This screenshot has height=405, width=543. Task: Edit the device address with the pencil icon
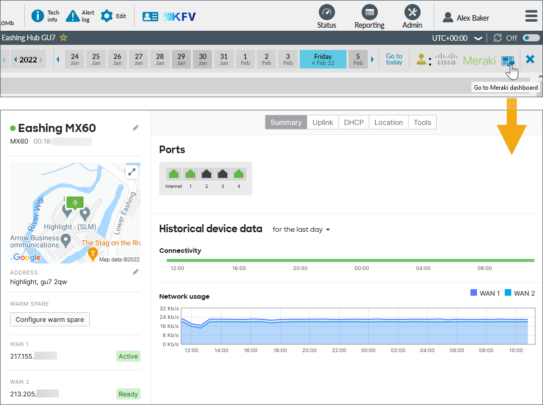click(x=135, y=272)
